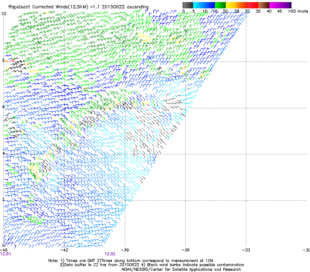310x272 pixels.
Task: Click the latitude '8' axis label
Action: [3, 60]
